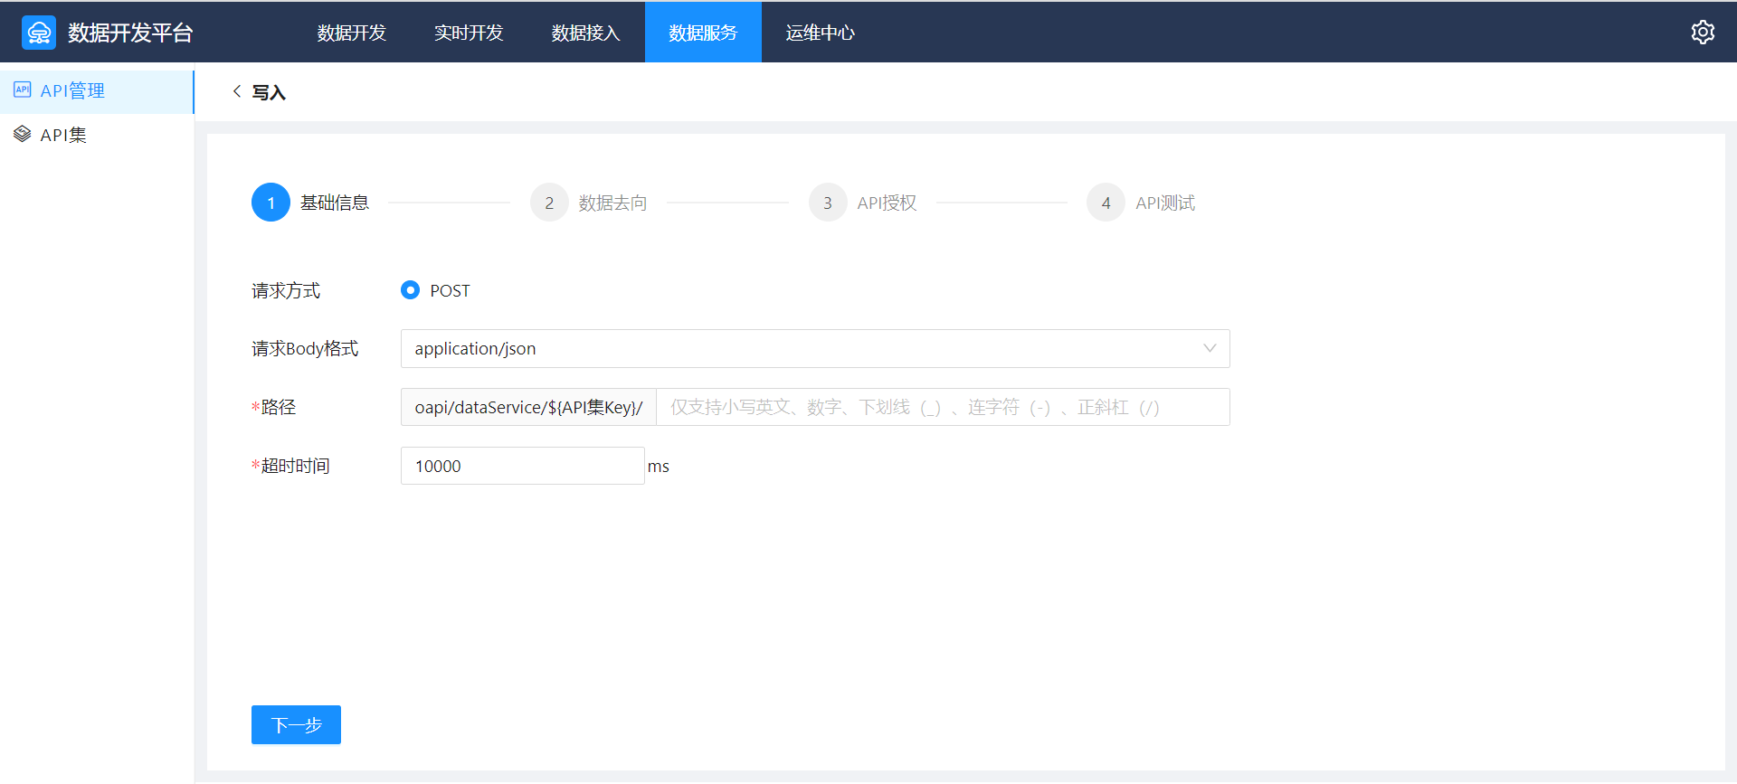Click the 路径 input field
The image size is (1737, 784).
coord(941,408)
